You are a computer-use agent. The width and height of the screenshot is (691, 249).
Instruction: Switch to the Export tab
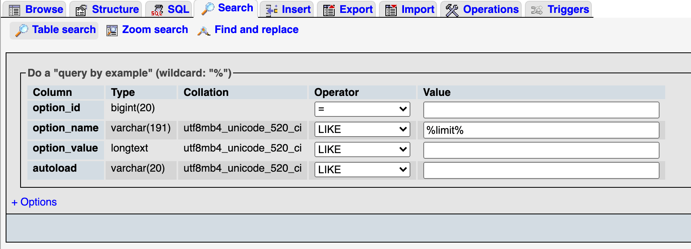tap(346, 10)
